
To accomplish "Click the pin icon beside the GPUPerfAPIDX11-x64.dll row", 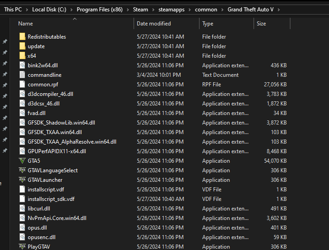I will (5, 150).
